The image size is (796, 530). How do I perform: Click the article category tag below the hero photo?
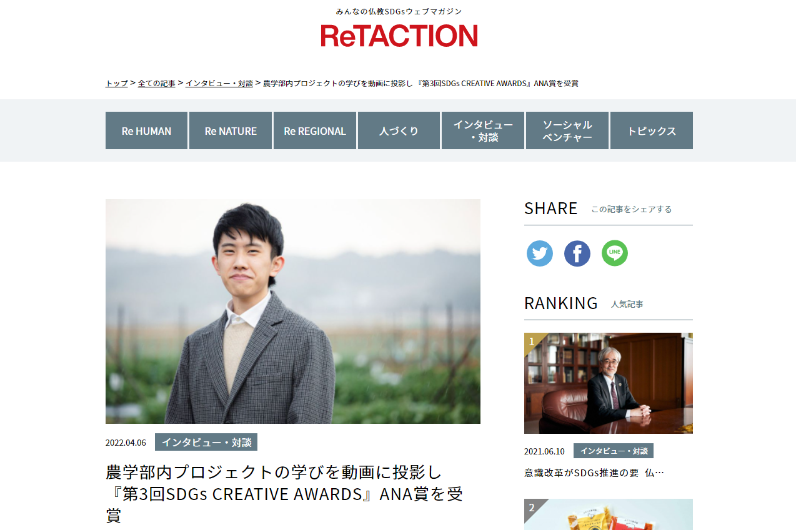[x=206, y=442]
